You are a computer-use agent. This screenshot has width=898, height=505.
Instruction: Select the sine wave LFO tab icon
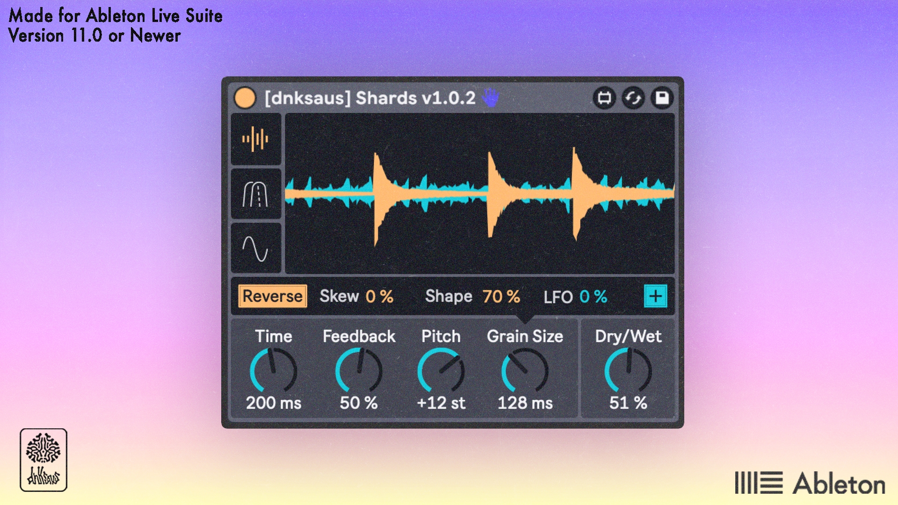coord(255,248)
